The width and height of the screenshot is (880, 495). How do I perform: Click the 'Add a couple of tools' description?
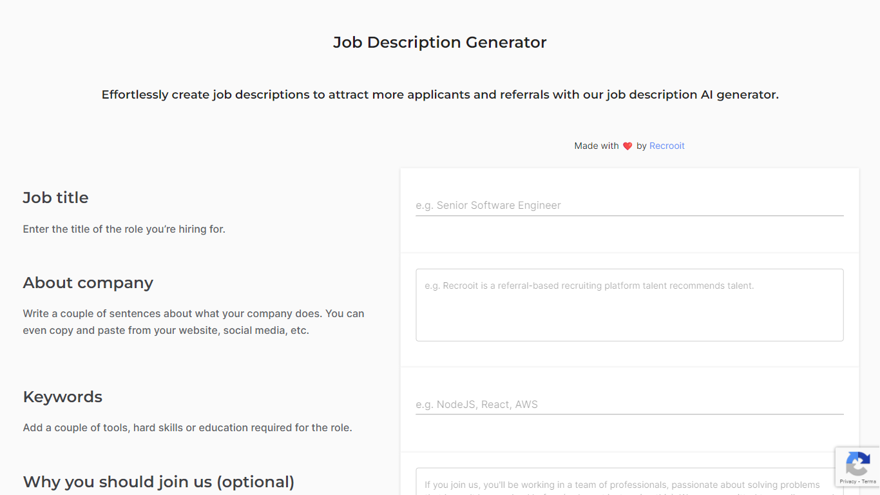pos(187,428)
